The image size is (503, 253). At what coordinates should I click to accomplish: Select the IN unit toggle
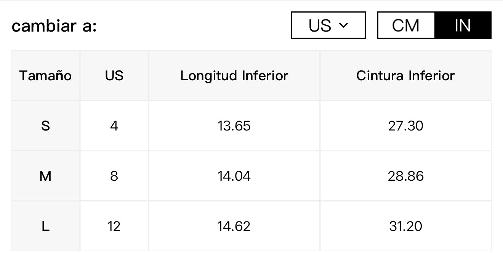[x=463, y=25]
